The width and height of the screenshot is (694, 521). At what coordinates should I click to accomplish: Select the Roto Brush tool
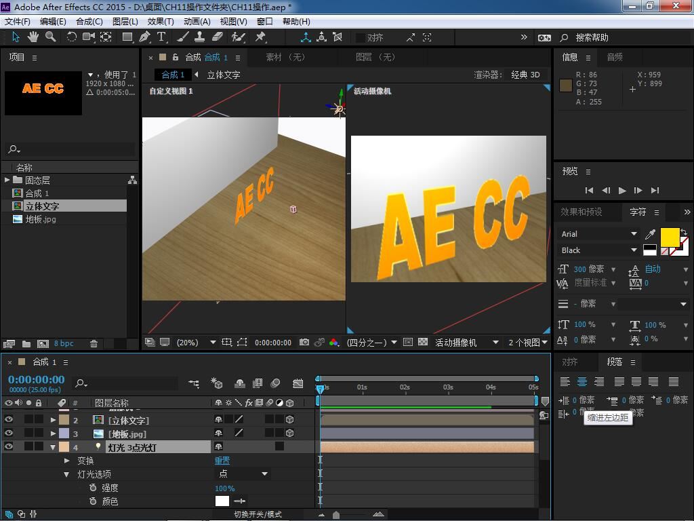238,37
